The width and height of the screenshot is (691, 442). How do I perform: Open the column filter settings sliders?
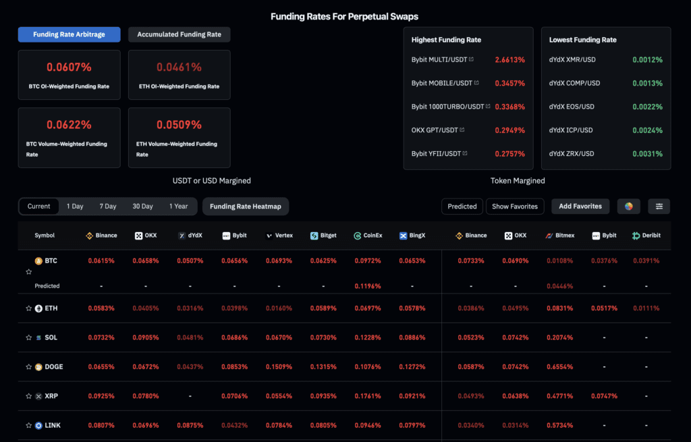click(x=659, y=206)
